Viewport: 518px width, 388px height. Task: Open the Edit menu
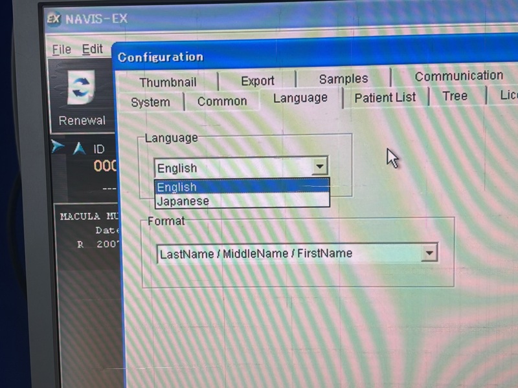93,49
